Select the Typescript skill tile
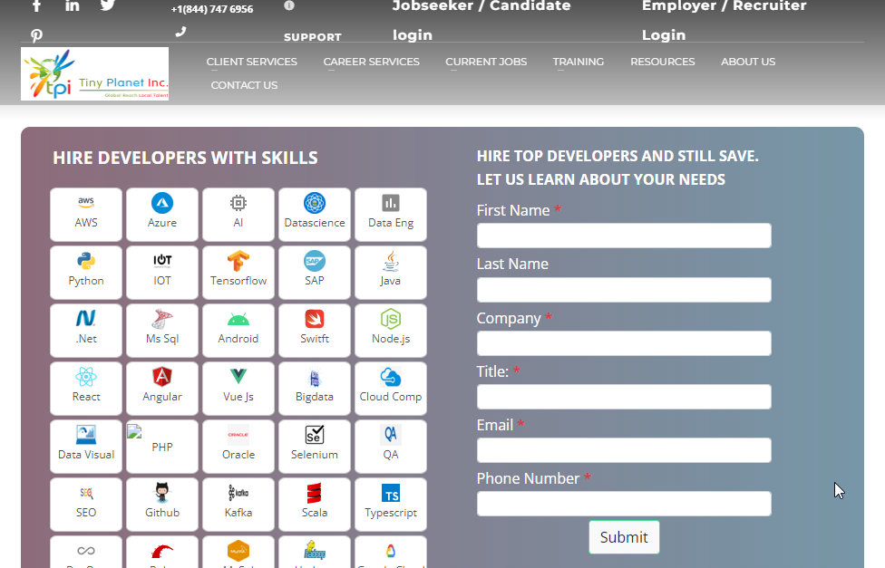 pos(391,505)
